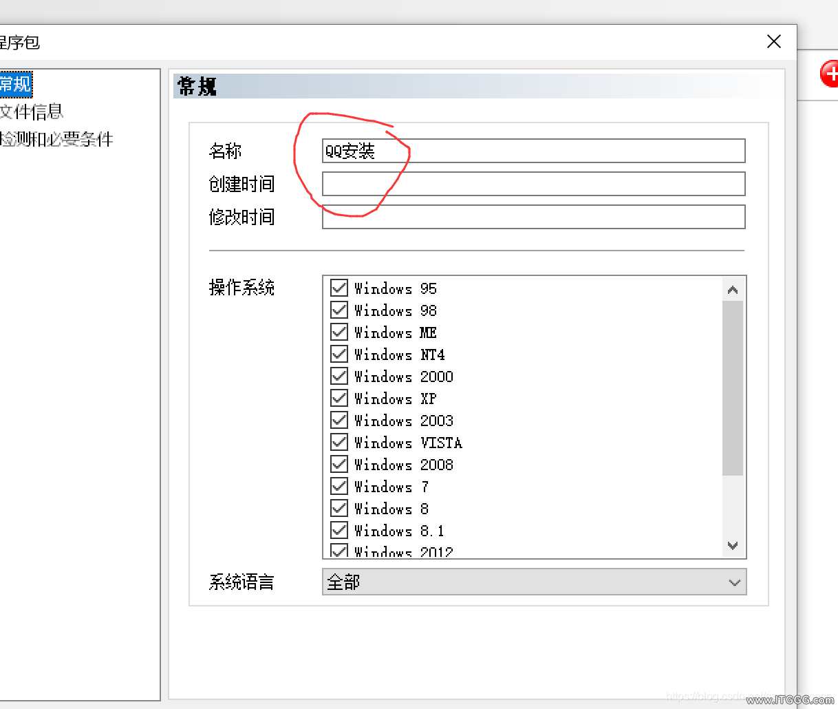This screenshot has height=709, width=838.
Task: Toggle the Windows 2008 checkbox
Action: [339, 464]
